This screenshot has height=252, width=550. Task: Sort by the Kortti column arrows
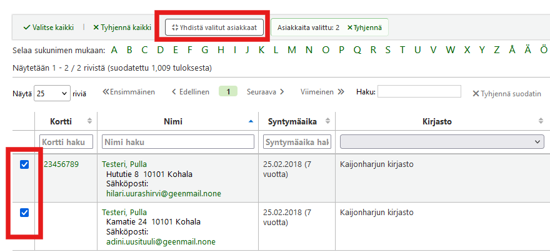[x=89, y=121]
